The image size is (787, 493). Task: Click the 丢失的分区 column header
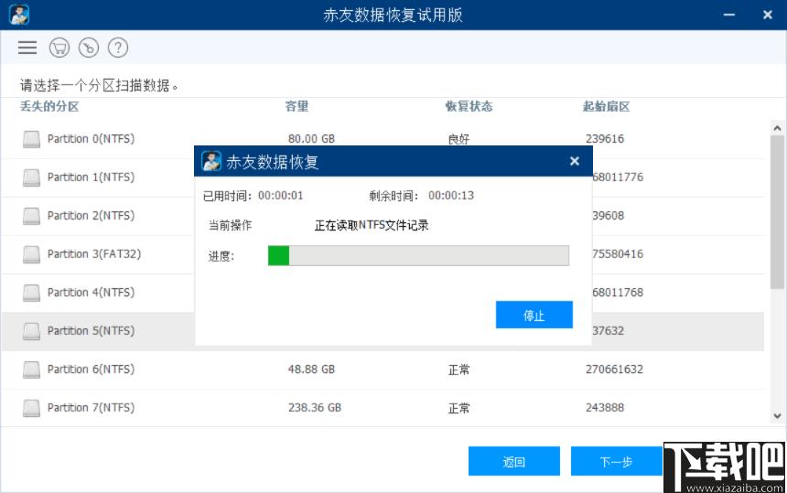coord(49,106)
